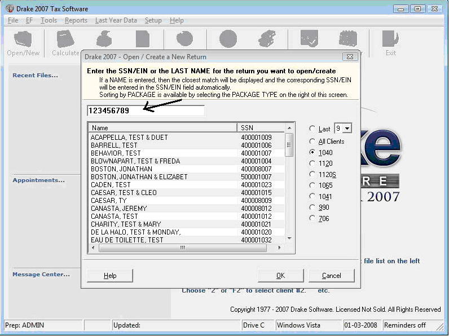The width and height of the screenshot is (449, 336).
Task: Choose the 1065 package radio option
Action: point(312,185)
